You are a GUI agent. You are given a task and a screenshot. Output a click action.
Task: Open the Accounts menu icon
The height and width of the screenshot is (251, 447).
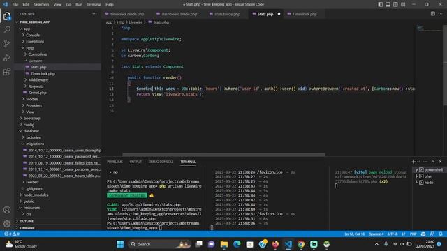pos(7,210)
